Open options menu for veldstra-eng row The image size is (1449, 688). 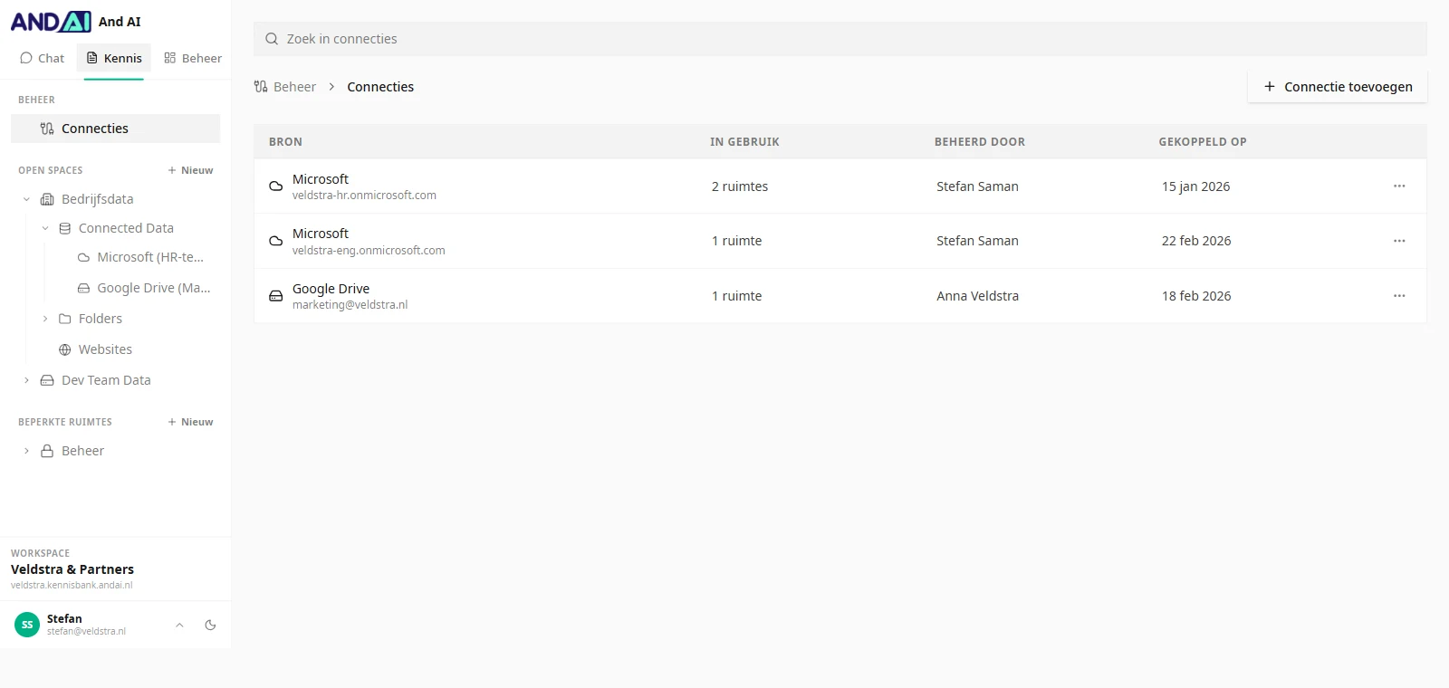1399,241
